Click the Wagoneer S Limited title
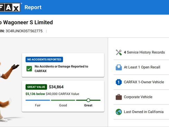 (28, 22)
